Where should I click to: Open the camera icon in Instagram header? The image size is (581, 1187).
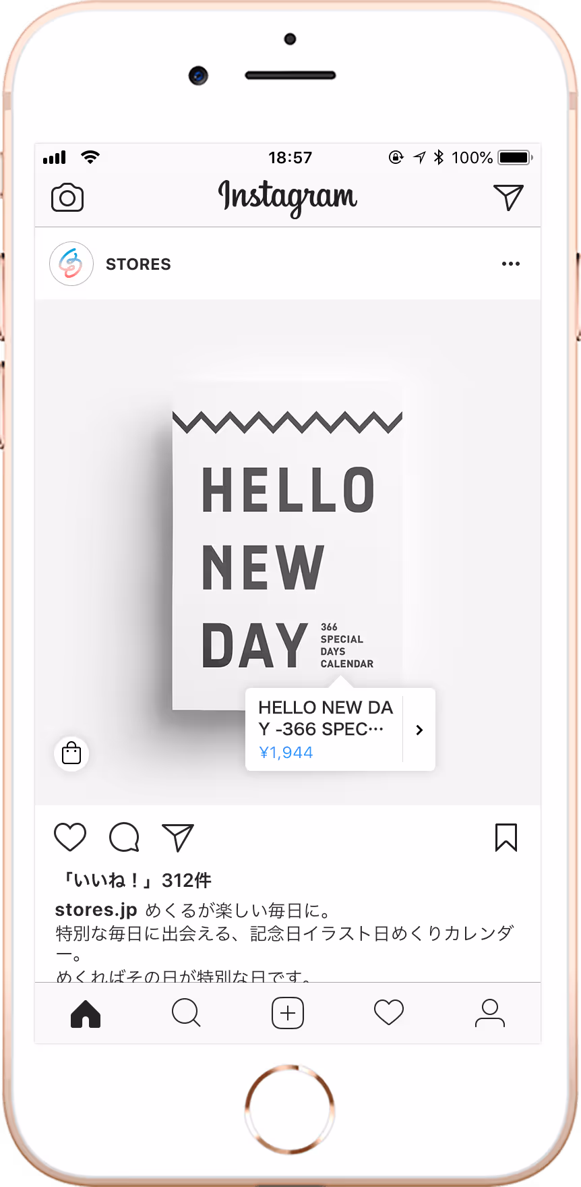click(67, 198)
